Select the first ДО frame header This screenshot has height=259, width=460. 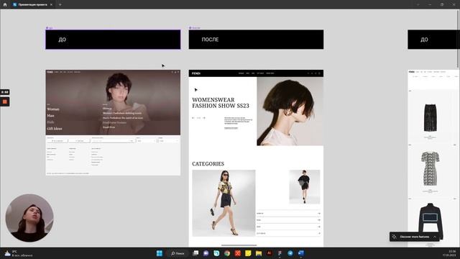[113, 40]
